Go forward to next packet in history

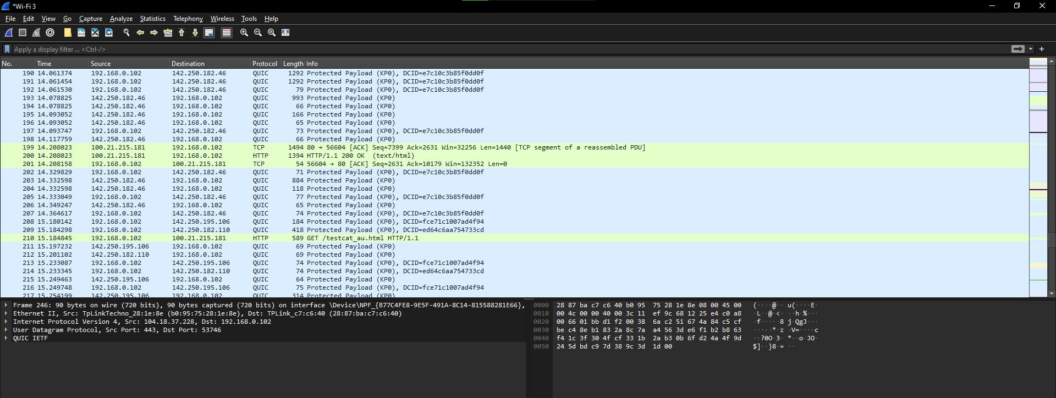[154, 33]
